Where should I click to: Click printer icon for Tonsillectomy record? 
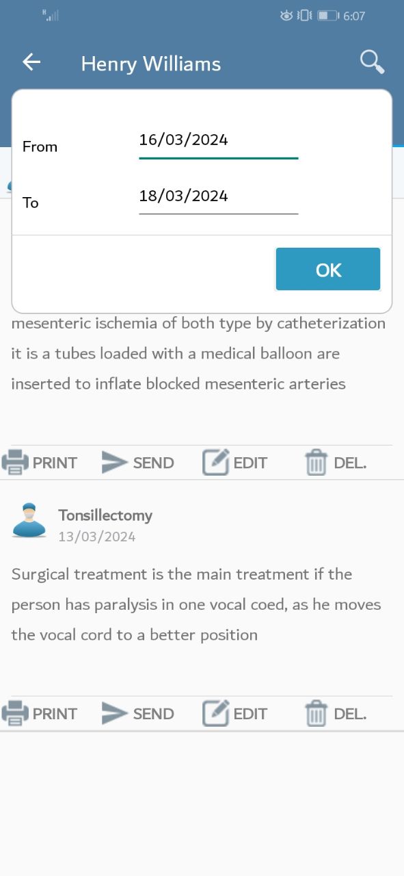point(15,714)
